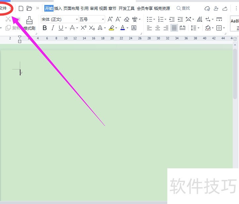Viewport: 239px width, 204px height.
Task: Switch to the 插入 tab
Action: pos(58,8)
